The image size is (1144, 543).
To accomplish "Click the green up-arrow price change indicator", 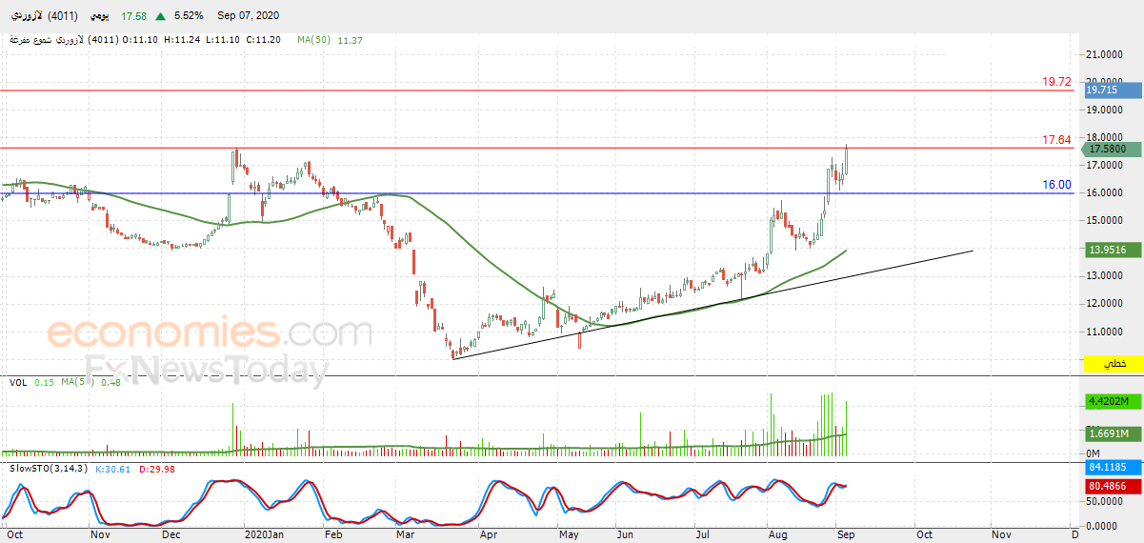I will (160, 16).
